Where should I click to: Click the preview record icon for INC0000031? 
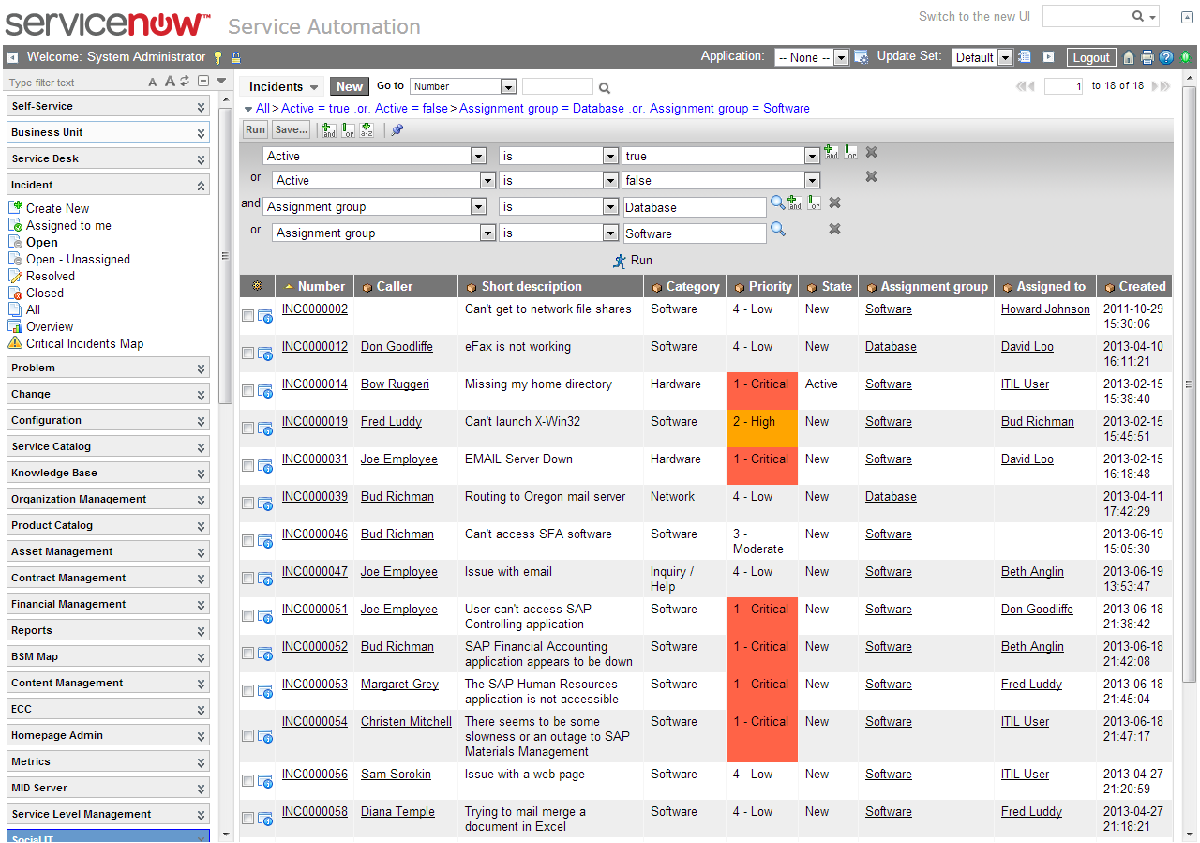click(265, 466)
